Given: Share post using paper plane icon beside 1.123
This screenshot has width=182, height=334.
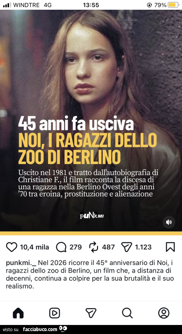Looking at the screenshot, I should (126, 247).
